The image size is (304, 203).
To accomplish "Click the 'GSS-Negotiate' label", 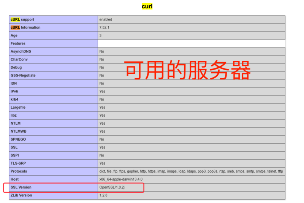I will [23, 75].
